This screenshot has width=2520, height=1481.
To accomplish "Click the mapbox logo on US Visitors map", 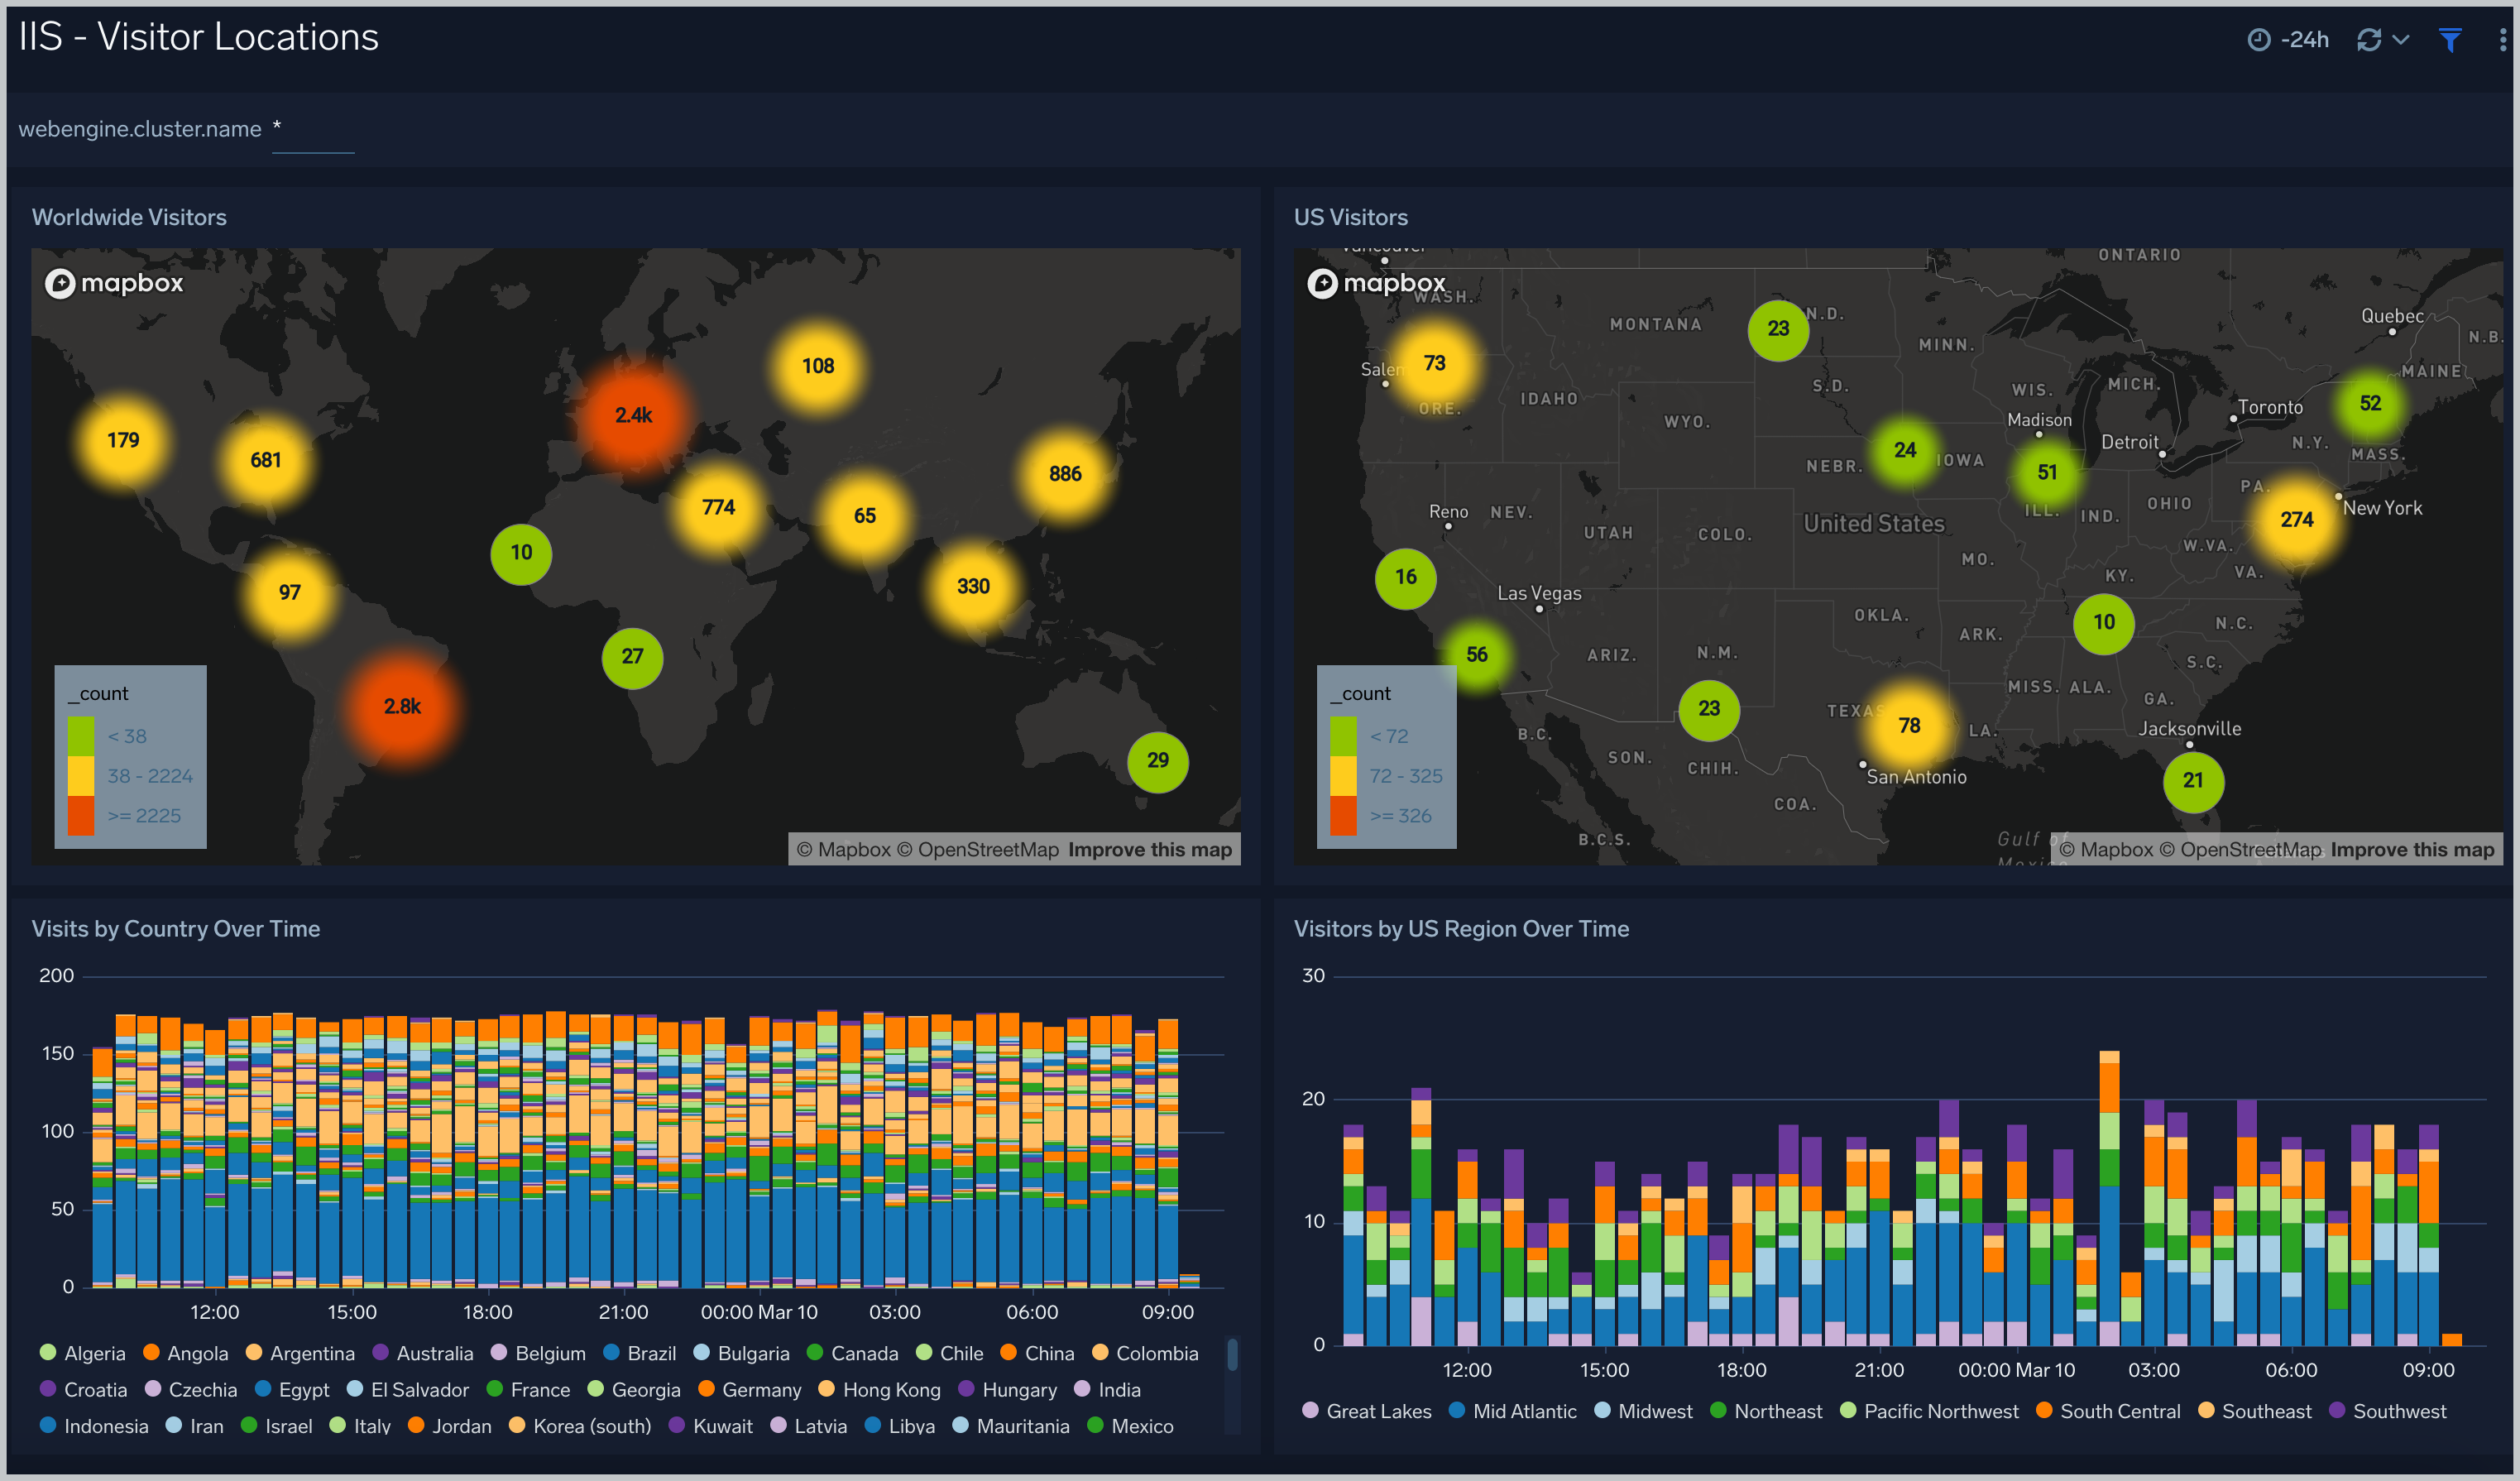I will tap(1376, 283).
